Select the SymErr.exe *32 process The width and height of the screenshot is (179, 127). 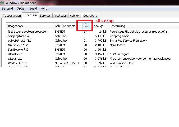[x=93, y=50]
